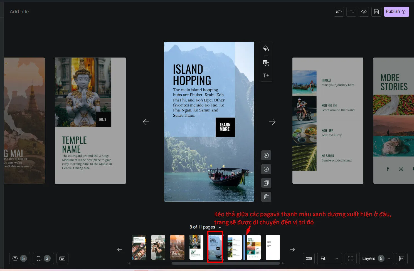The width and height of the screenshot is (414, 271).
Task: Duplicate the current page
Action: click(x=266, y=183)
